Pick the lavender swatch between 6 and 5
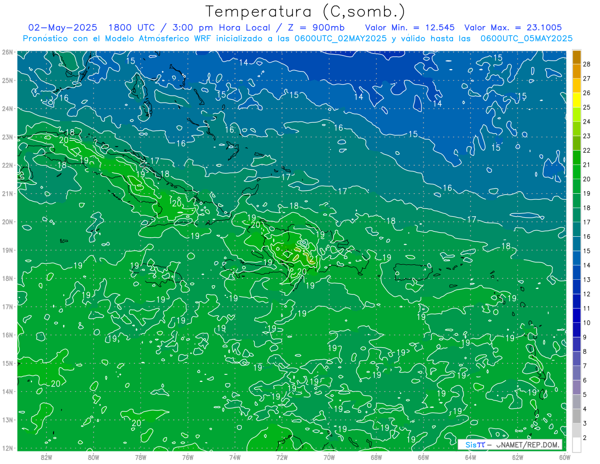The height and width of the screenshot is (464, 600). tap(576, 387)
